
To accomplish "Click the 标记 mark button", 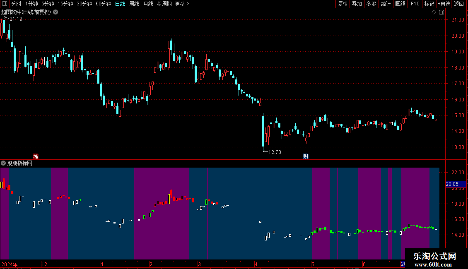I will [x=429, y=4].
